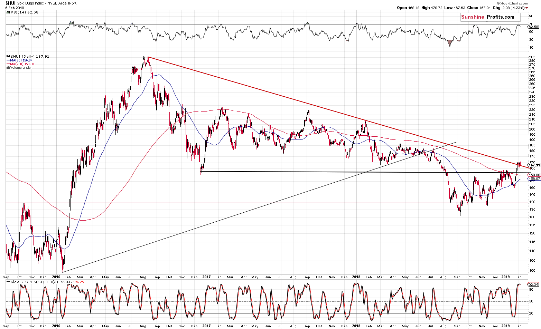The image size is (541, 329).
Task: Click the Open 168.18 value
Action: click(408, 8)
